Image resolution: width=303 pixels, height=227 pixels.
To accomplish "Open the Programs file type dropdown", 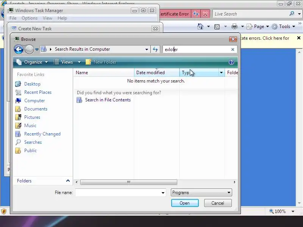I will 201,193.
